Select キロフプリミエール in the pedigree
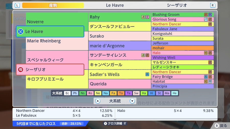This screenshot has height=129, width=230. tap(57, 82)
